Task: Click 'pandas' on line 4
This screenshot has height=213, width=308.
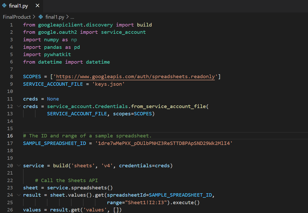Action: coord(53,47)
